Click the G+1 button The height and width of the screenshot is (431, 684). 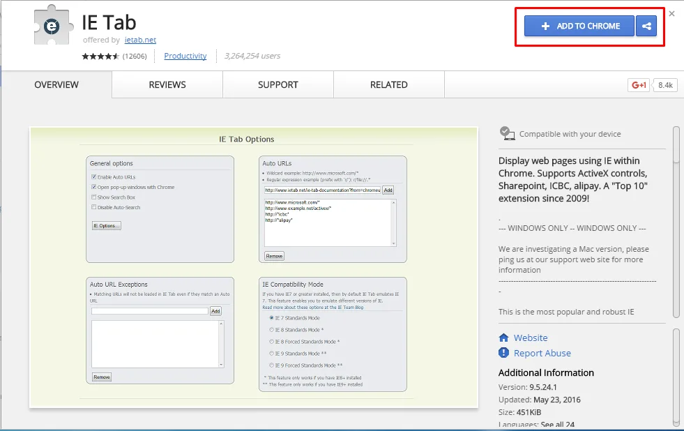pyautogui.click(x=639, y=85)
